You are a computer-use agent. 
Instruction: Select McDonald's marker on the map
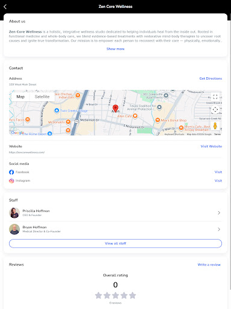tap(68, 122)
